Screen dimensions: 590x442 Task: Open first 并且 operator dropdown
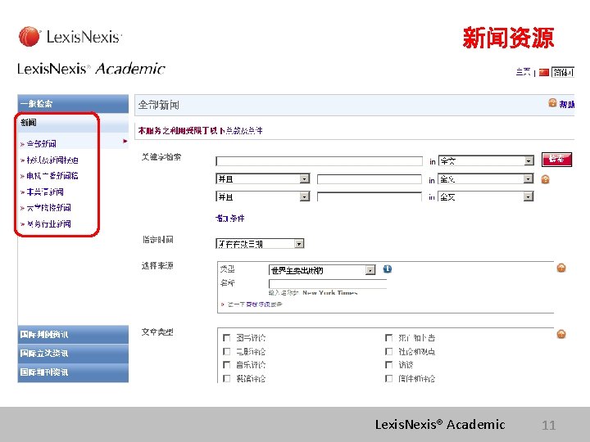pyautogui.click(x=263, y=178)
